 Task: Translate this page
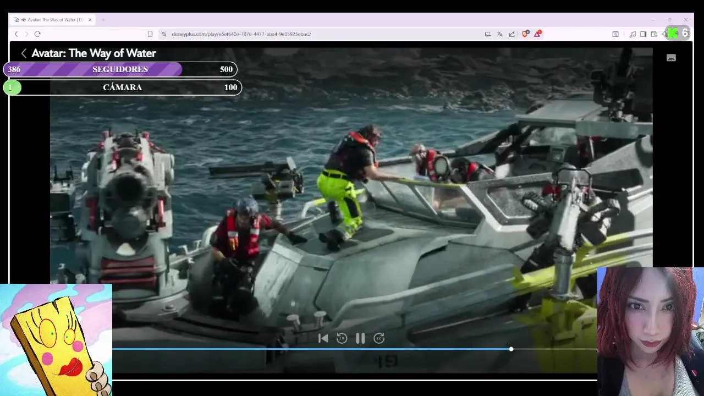coord(499,34)
